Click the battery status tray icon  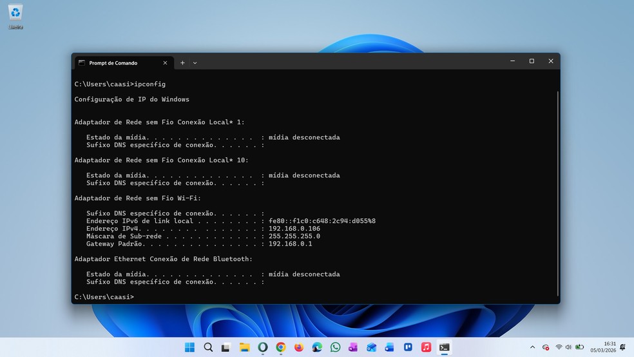pyautogui.click(x=579, y=347)
